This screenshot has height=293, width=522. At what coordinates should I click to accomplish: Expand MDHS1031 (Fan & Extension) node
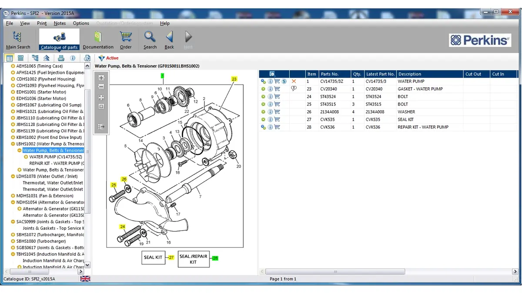[13, 196]
